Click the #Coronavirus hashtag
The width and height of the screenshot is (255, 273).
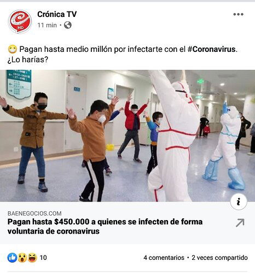click(212, 49)
